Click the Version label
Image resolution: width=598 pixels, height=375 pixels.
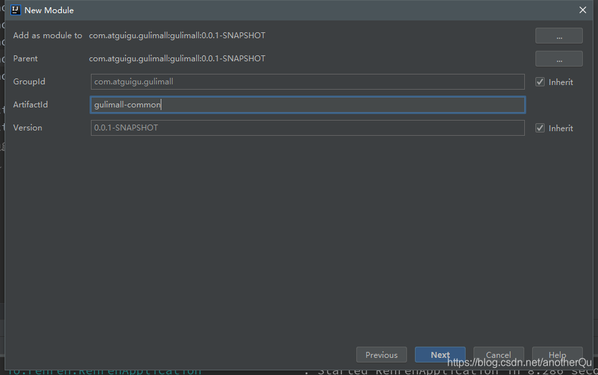[28, 128]
